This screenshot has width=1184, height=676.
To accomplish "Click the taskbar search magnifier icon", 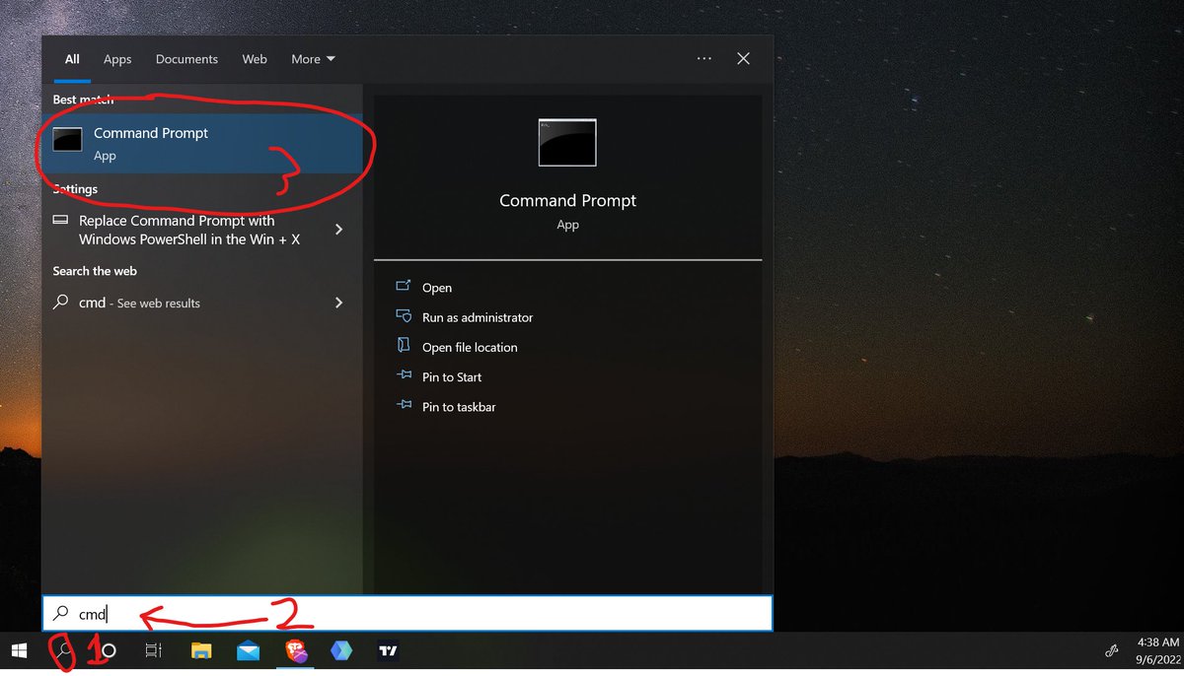I will 63,650.
